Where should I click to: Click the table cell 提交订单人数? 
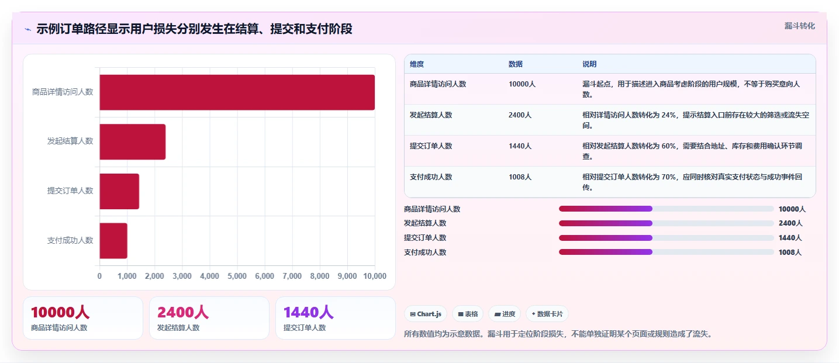point(431,146)
